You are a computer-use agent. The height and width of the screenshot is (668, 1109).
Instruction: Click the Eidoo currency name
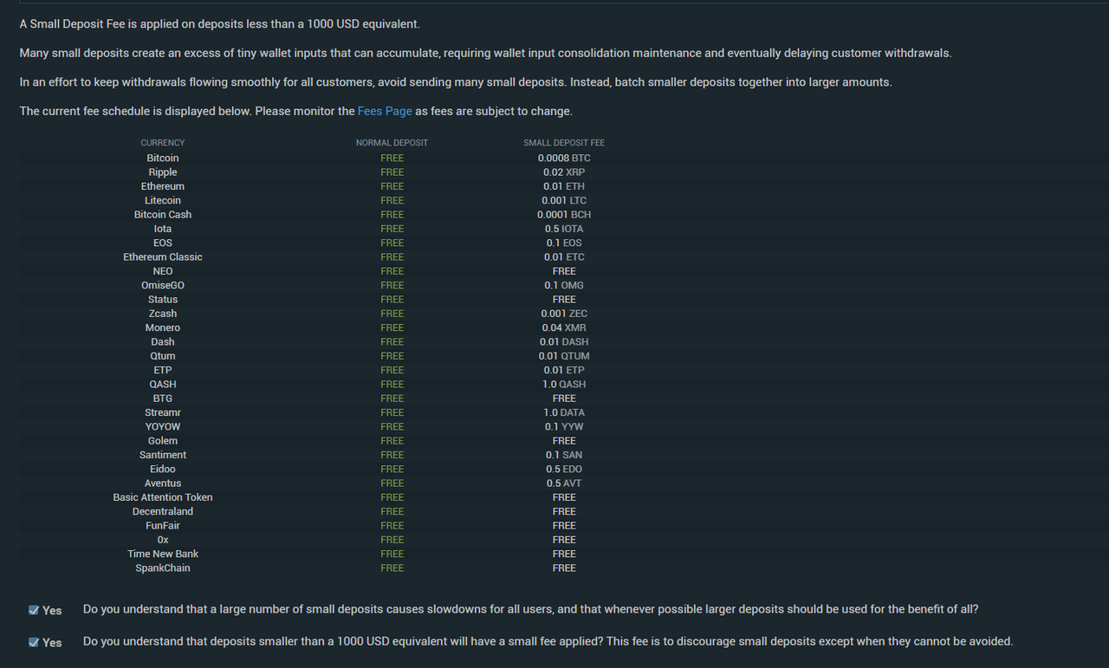[x=163, y=470]
